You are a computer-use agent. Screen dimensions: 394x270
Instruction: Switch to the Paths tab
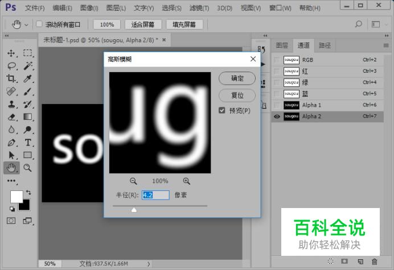325,45
